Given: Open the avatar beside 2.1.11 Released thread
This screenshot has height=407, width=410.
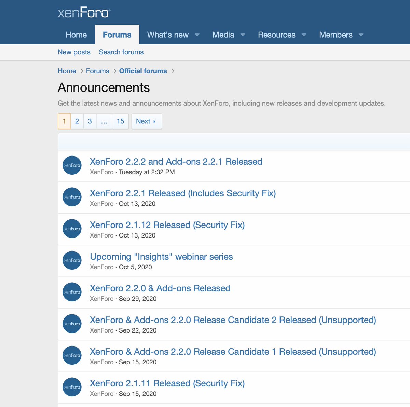Looking at the screenshot, I should 72,387.
